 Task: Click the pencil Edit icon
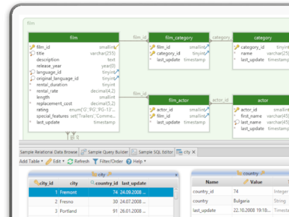click(x=49, y=162)
